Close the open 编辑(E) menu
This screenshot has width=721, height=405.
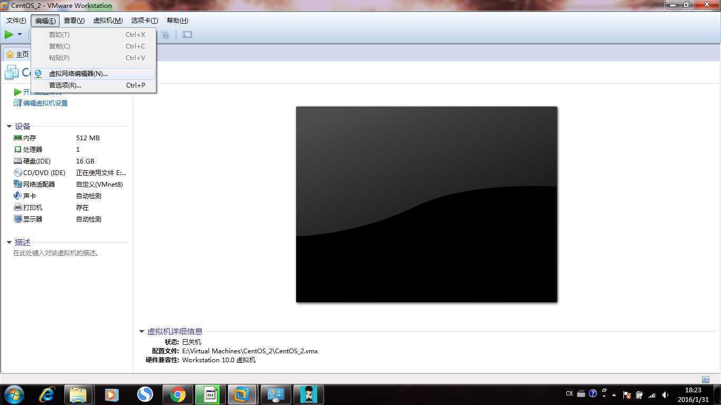(45, 21)
